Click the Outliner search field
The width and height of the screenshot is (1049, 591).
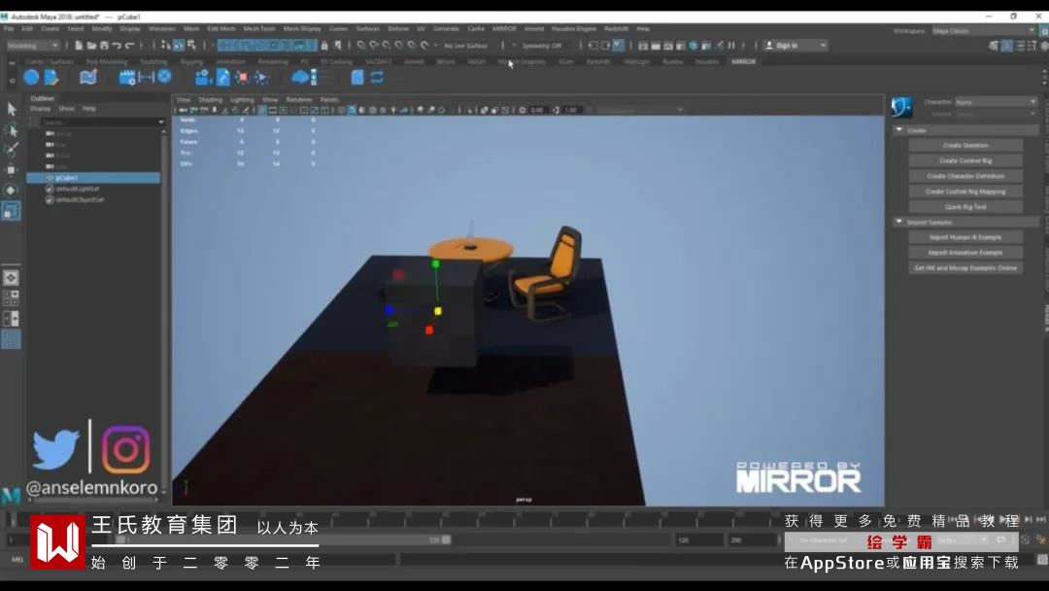coord(98,122)
